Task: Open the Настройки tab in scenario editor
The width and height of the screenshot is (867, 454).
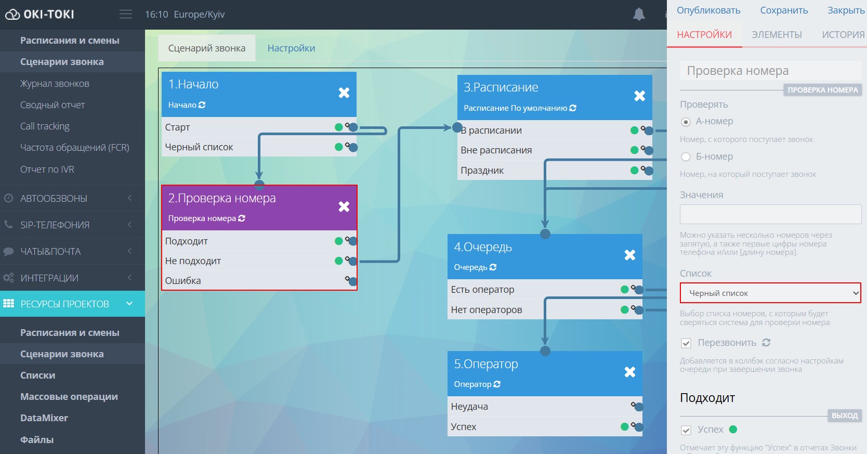Action: tap(291, 48)
